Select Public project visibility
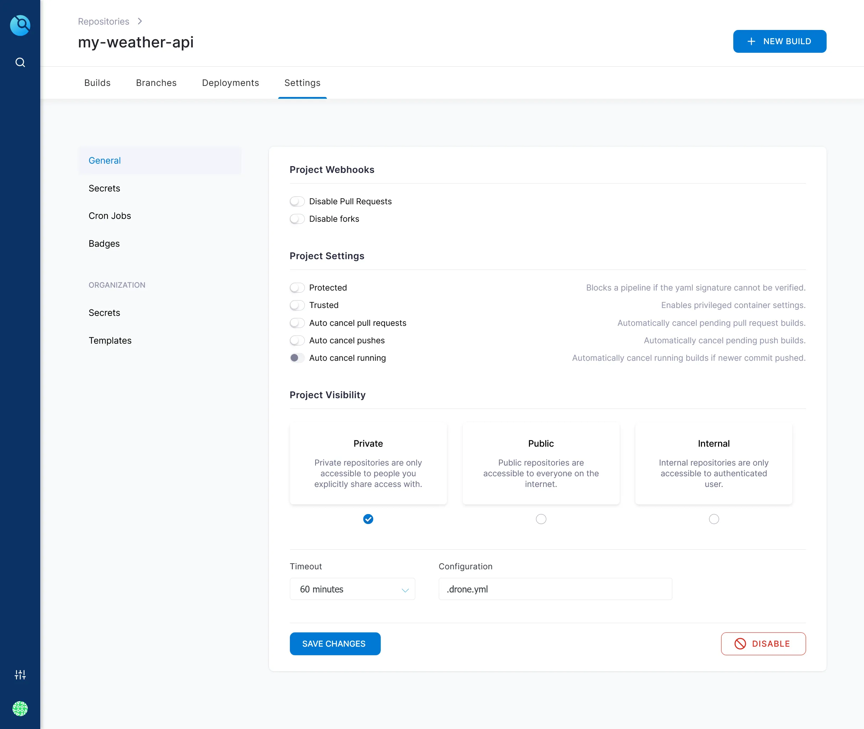 (x=541, y=519)
